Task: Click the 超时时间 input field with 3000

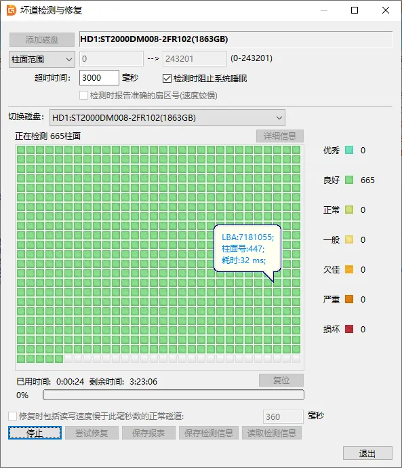Action: [x=99, y=77]
